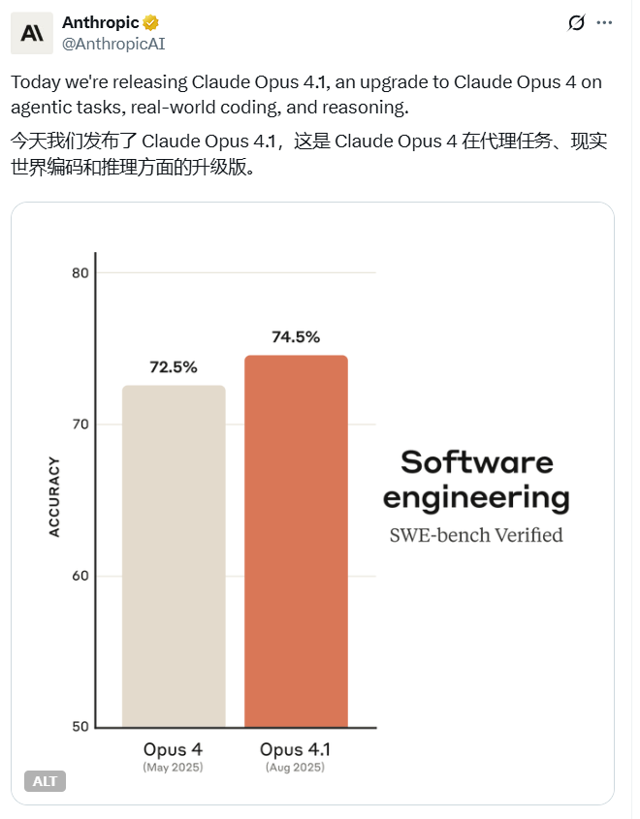
Task: Open the more options three-dot menu
Action: tap(606, 23)
